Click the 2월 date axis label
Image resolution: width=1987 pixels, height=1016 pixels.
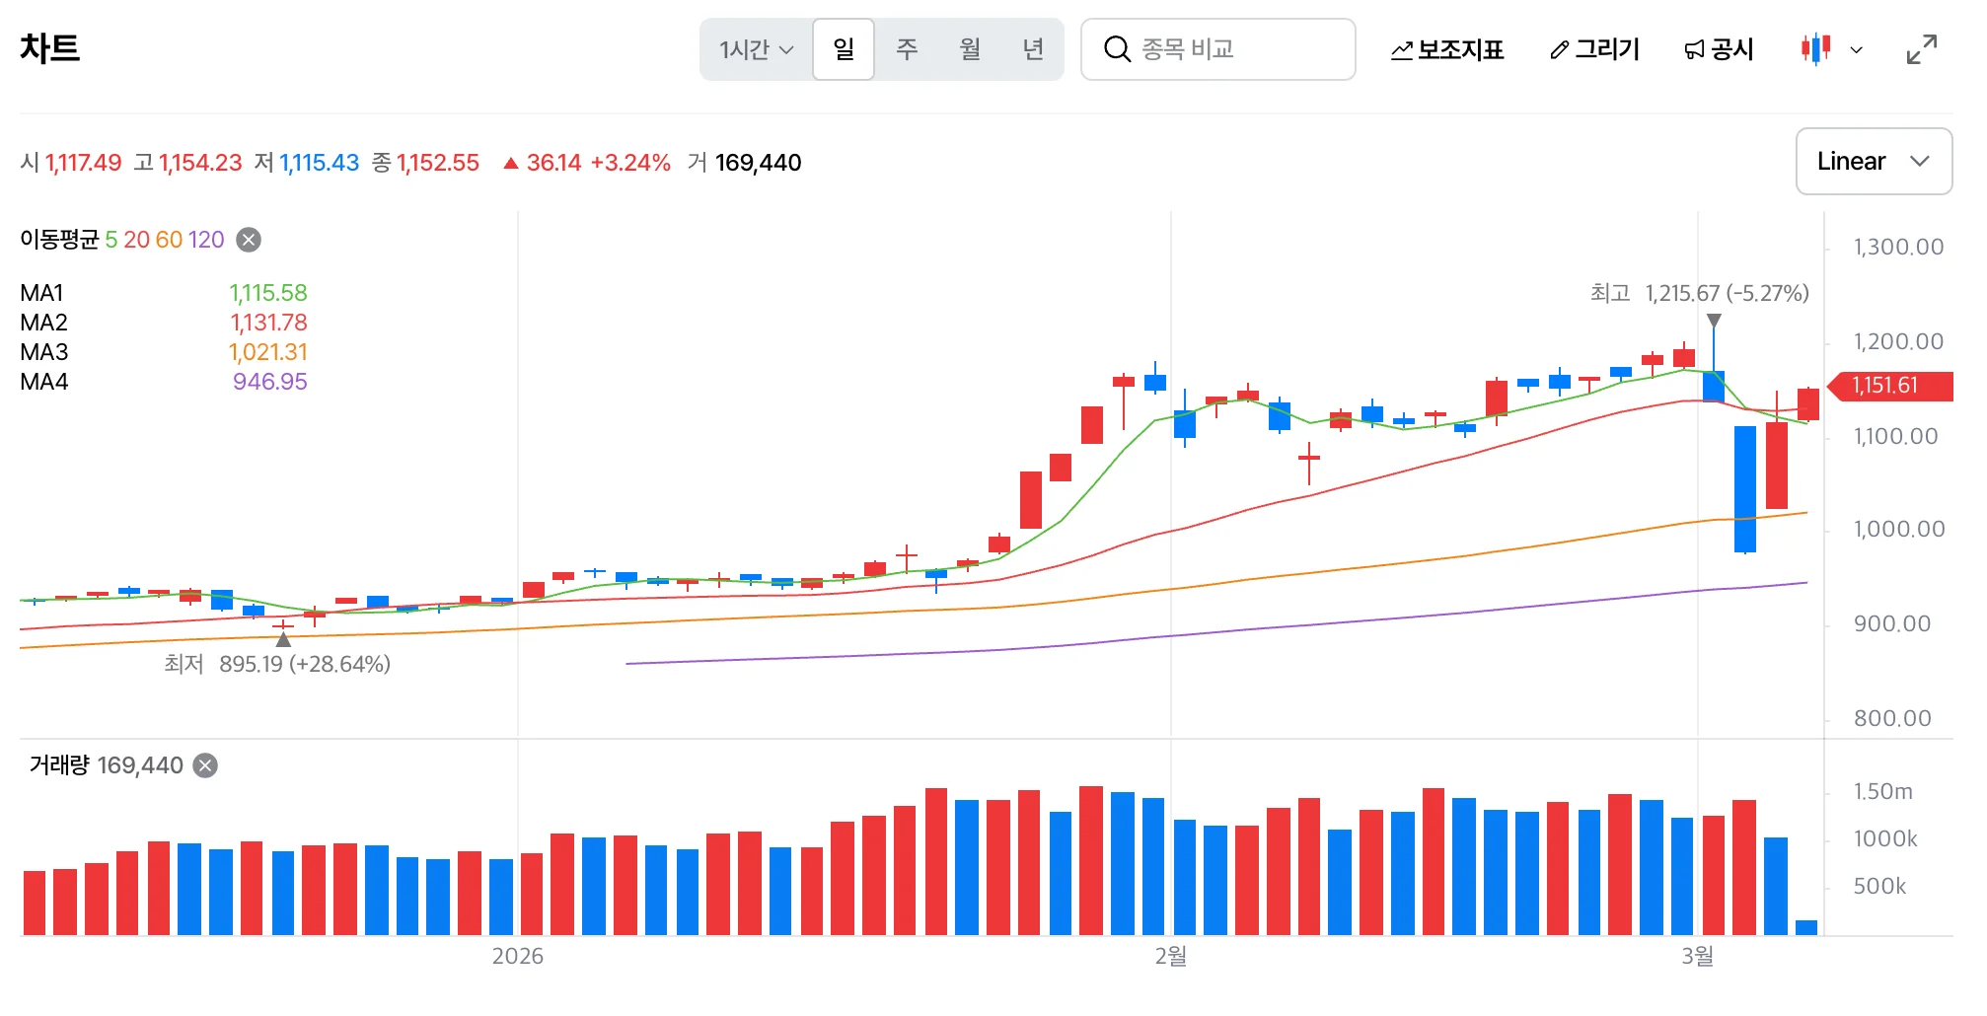click(1171, 956)
